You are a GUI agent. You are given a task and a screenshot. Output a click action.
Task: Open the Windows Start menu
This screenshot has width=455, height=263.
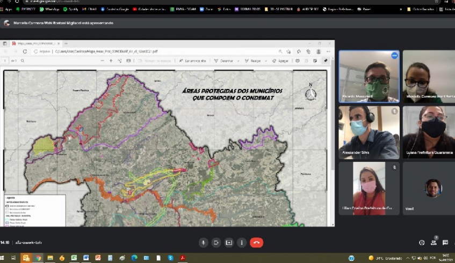click(2, 258)
